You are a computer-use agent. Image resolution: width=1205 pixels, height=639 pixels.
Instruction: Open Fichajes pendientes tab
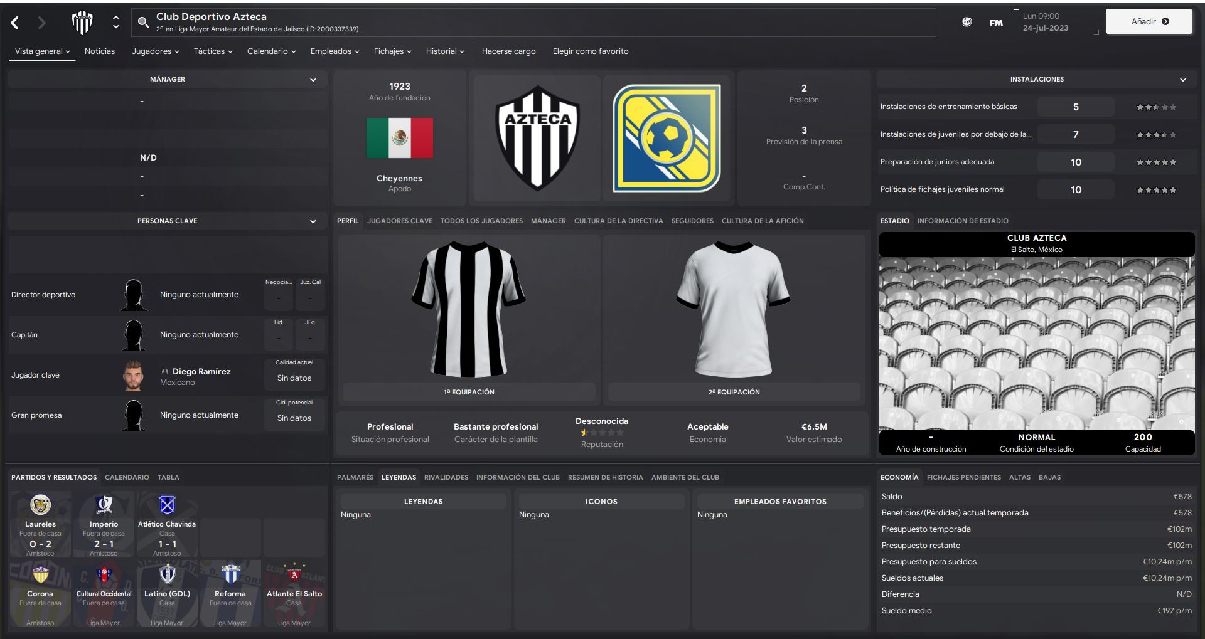pyautogui.click(x=964, y=477)
